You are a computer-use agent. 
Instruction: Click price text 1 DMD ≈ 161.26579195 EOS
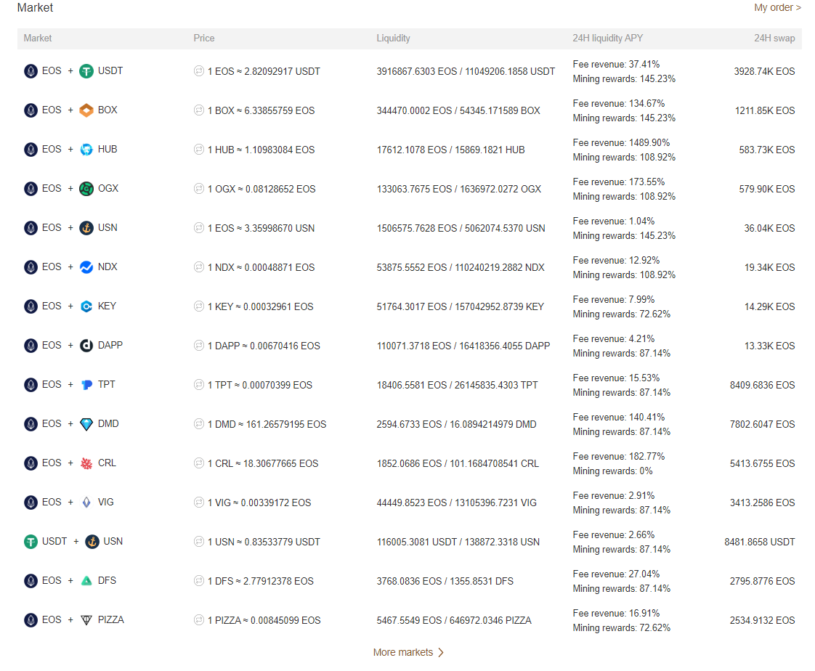267,424
